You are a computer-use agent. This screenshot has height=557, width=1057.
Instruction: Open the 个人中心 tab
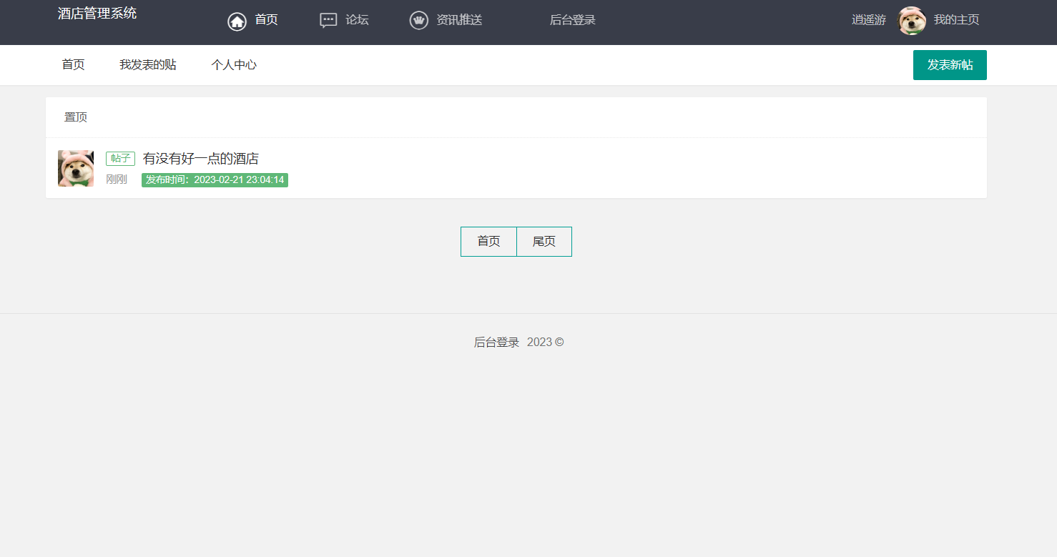(x=234, y=65)
